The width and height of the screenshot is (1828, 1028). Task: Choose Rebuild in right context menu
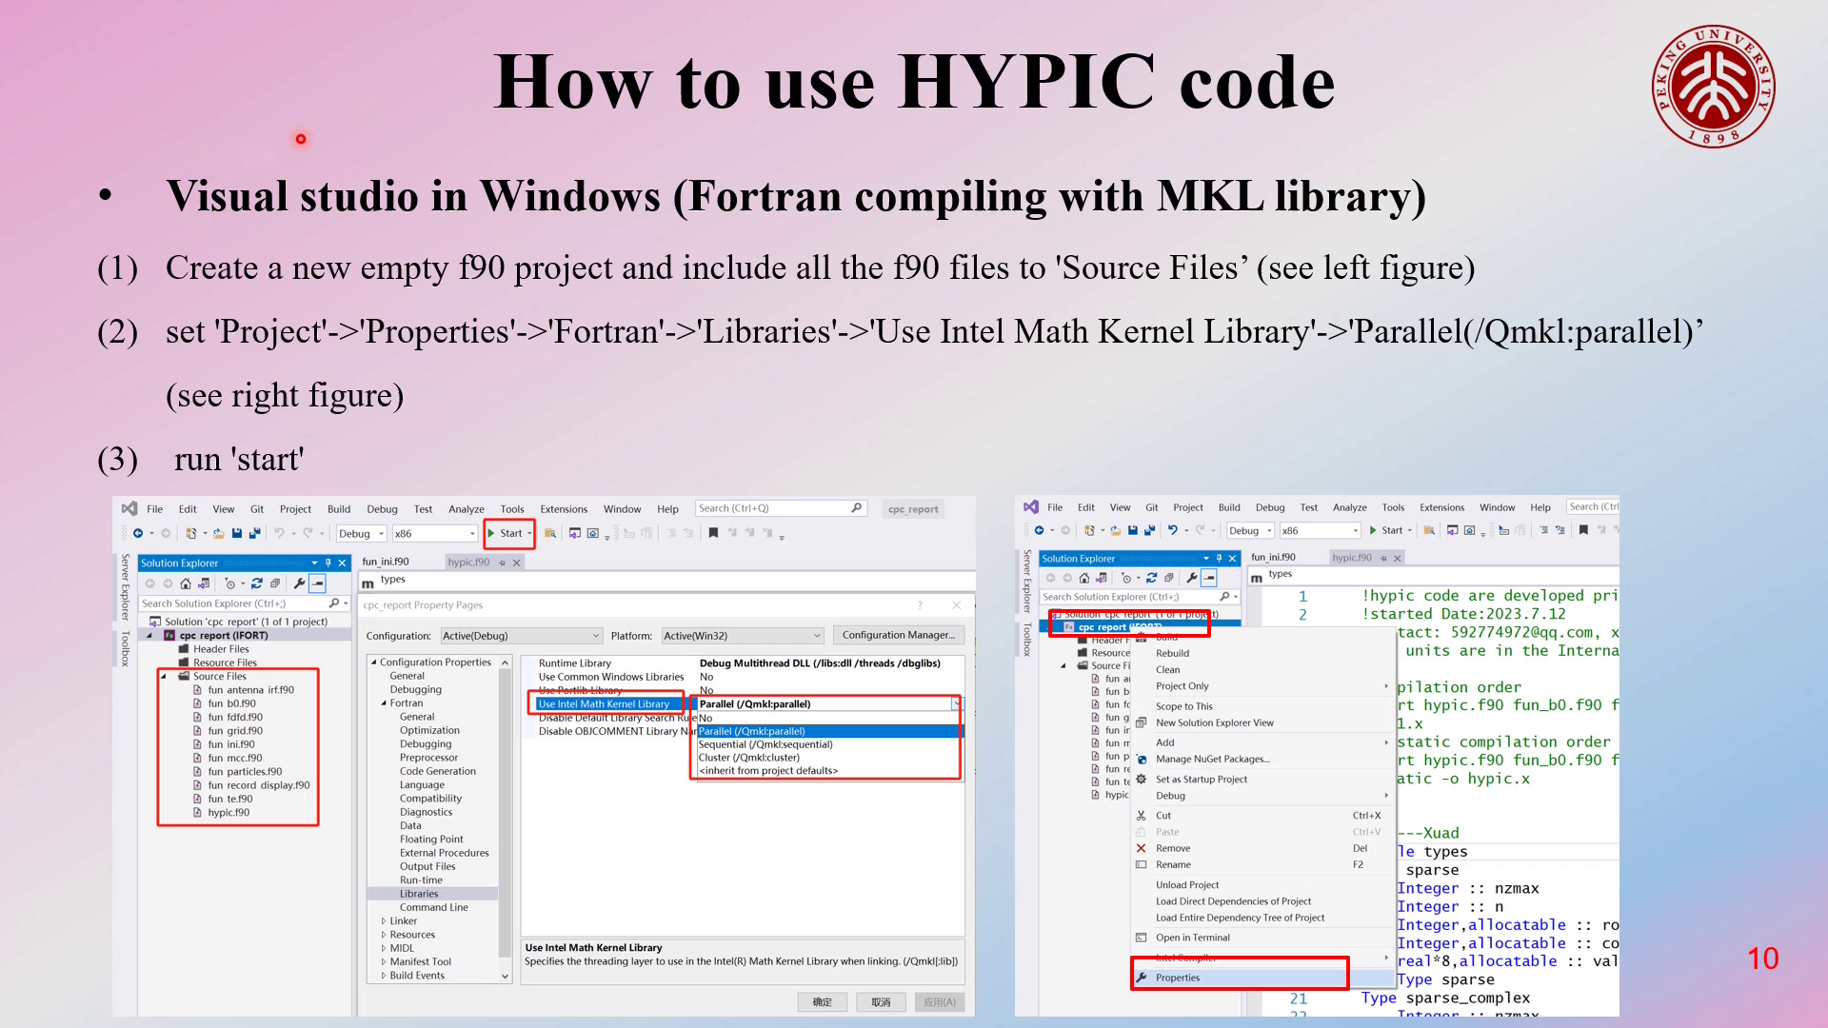1172,654
